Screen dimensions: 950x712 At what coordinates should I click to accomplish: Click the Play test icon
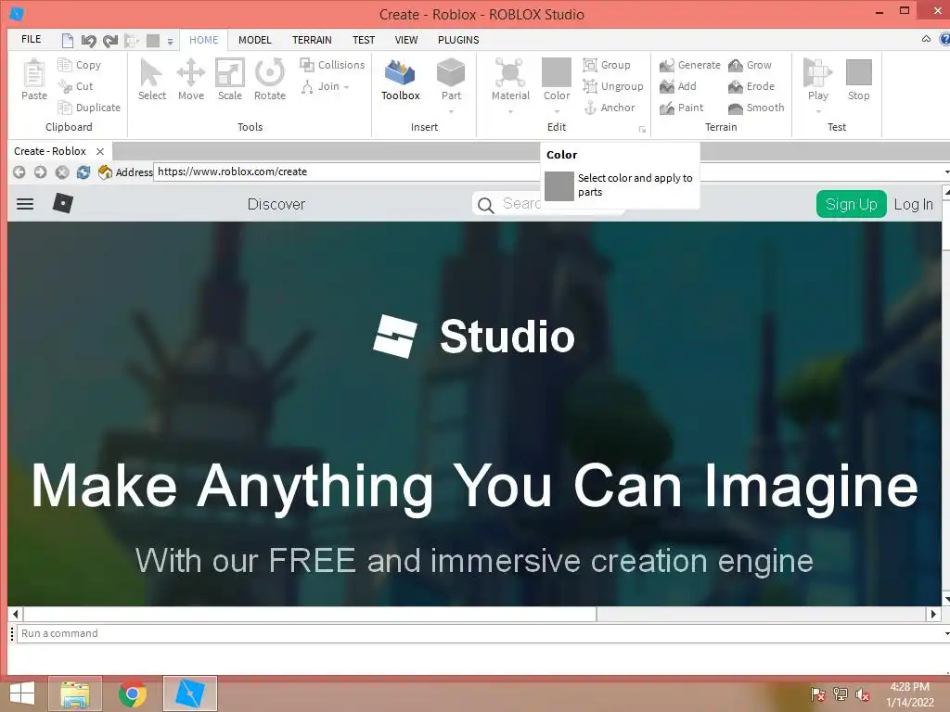(817, 72)
